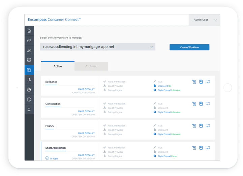The height and width of the screenshot is (176, 243).
Task: Open the site selection dropdown
Action: (97, 47)
